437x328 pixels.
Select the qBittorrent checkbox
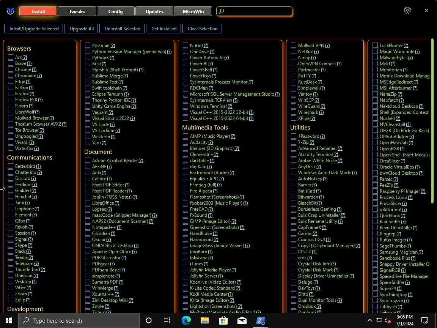(x=375, y=209)
